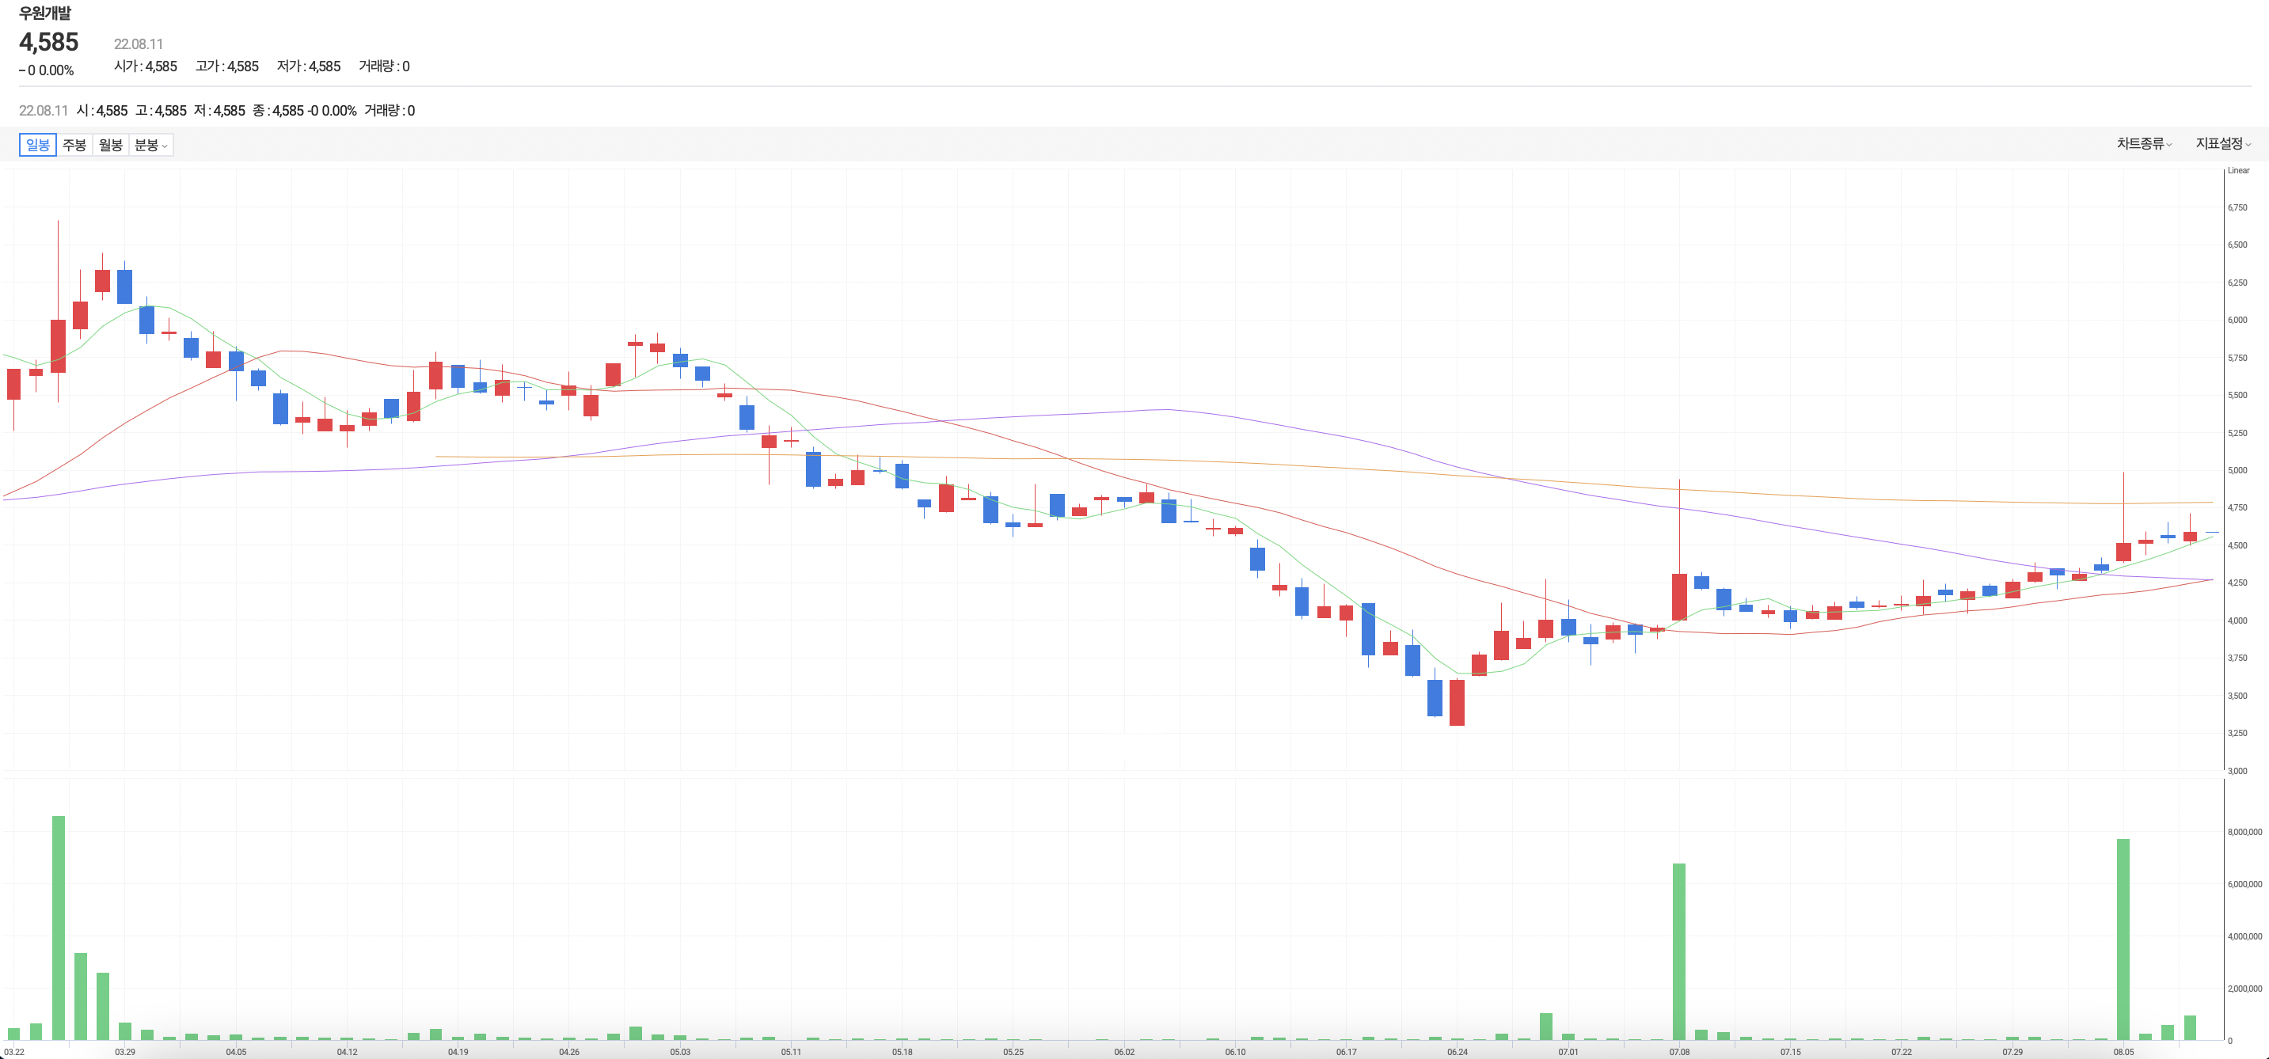
Task: Click the 8,000,000 volume axis label
Action: (2244, 832)
